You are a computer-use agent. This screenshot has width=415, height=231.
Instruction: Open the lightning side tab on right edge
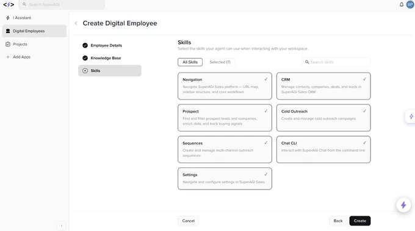click(411, 117)
